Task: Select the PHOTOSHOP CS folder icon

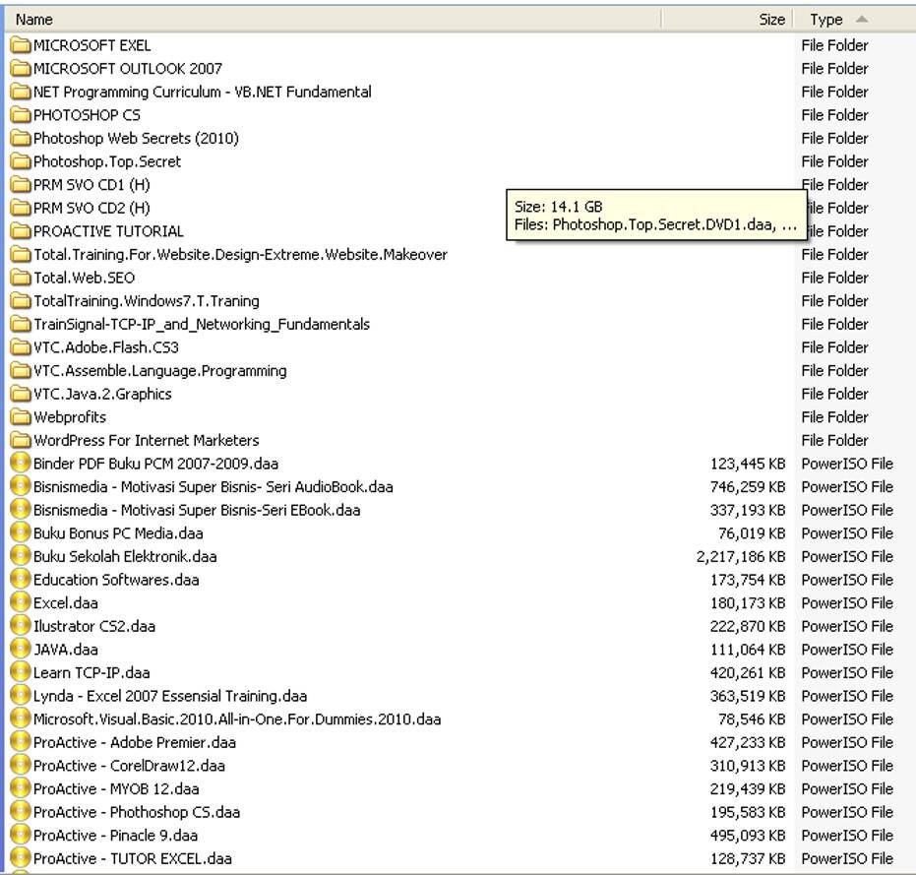Action: [21, 114]
